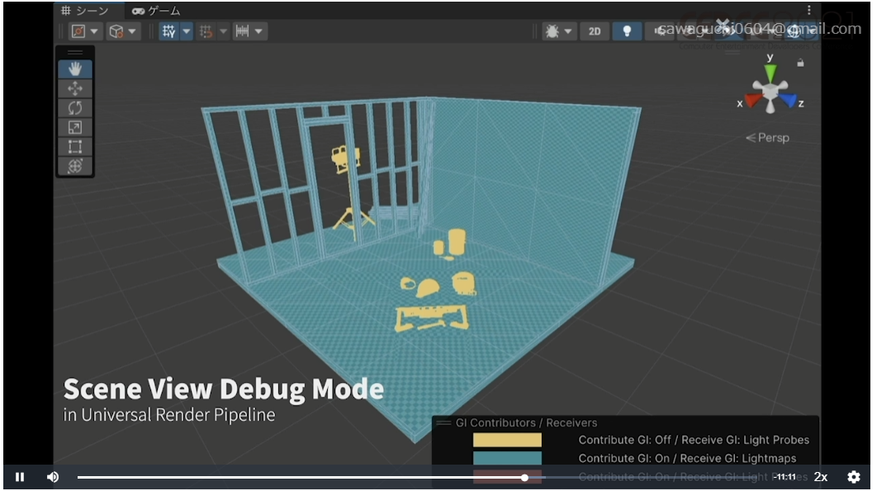Open the Scene view three-dot menu
Screen dimensions: 877x491
808,10
